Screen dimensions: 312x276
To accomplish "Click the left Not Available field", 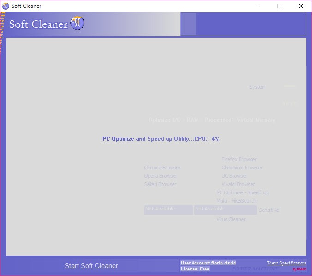I will (168, 210).
